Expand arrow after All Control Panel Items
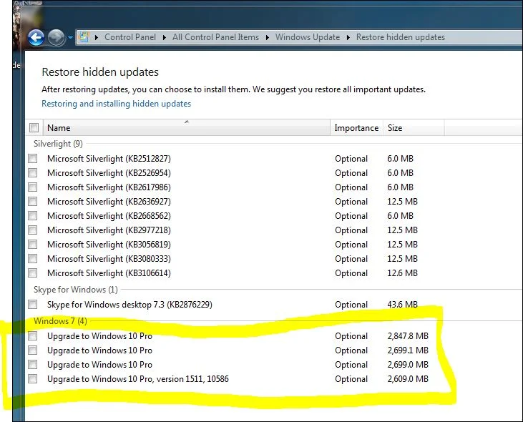523x422 pixels. (x=267, y=37)
